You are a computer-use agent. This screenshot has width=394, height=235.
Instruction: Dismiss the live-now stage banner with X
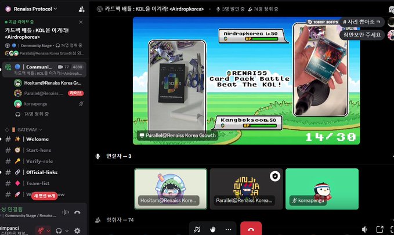81,22
